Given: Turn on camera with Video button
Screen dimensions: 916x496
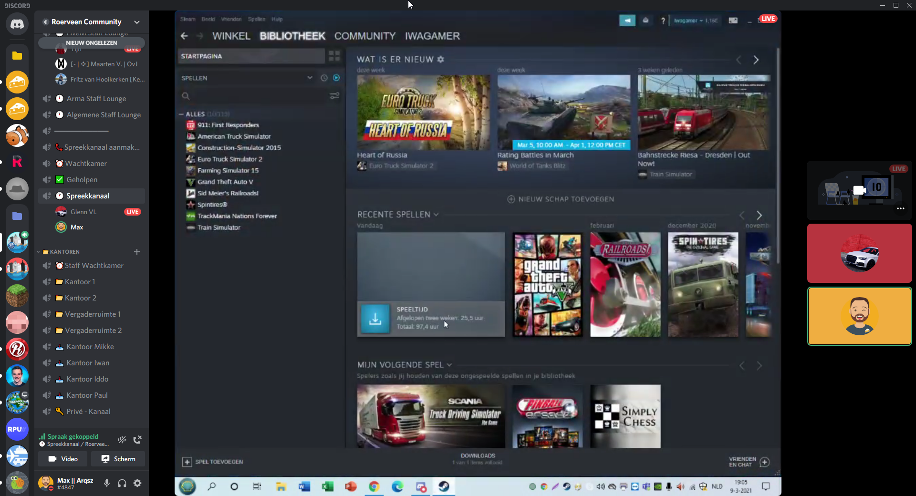Looking at the screenshot, I should pos(63,459).
